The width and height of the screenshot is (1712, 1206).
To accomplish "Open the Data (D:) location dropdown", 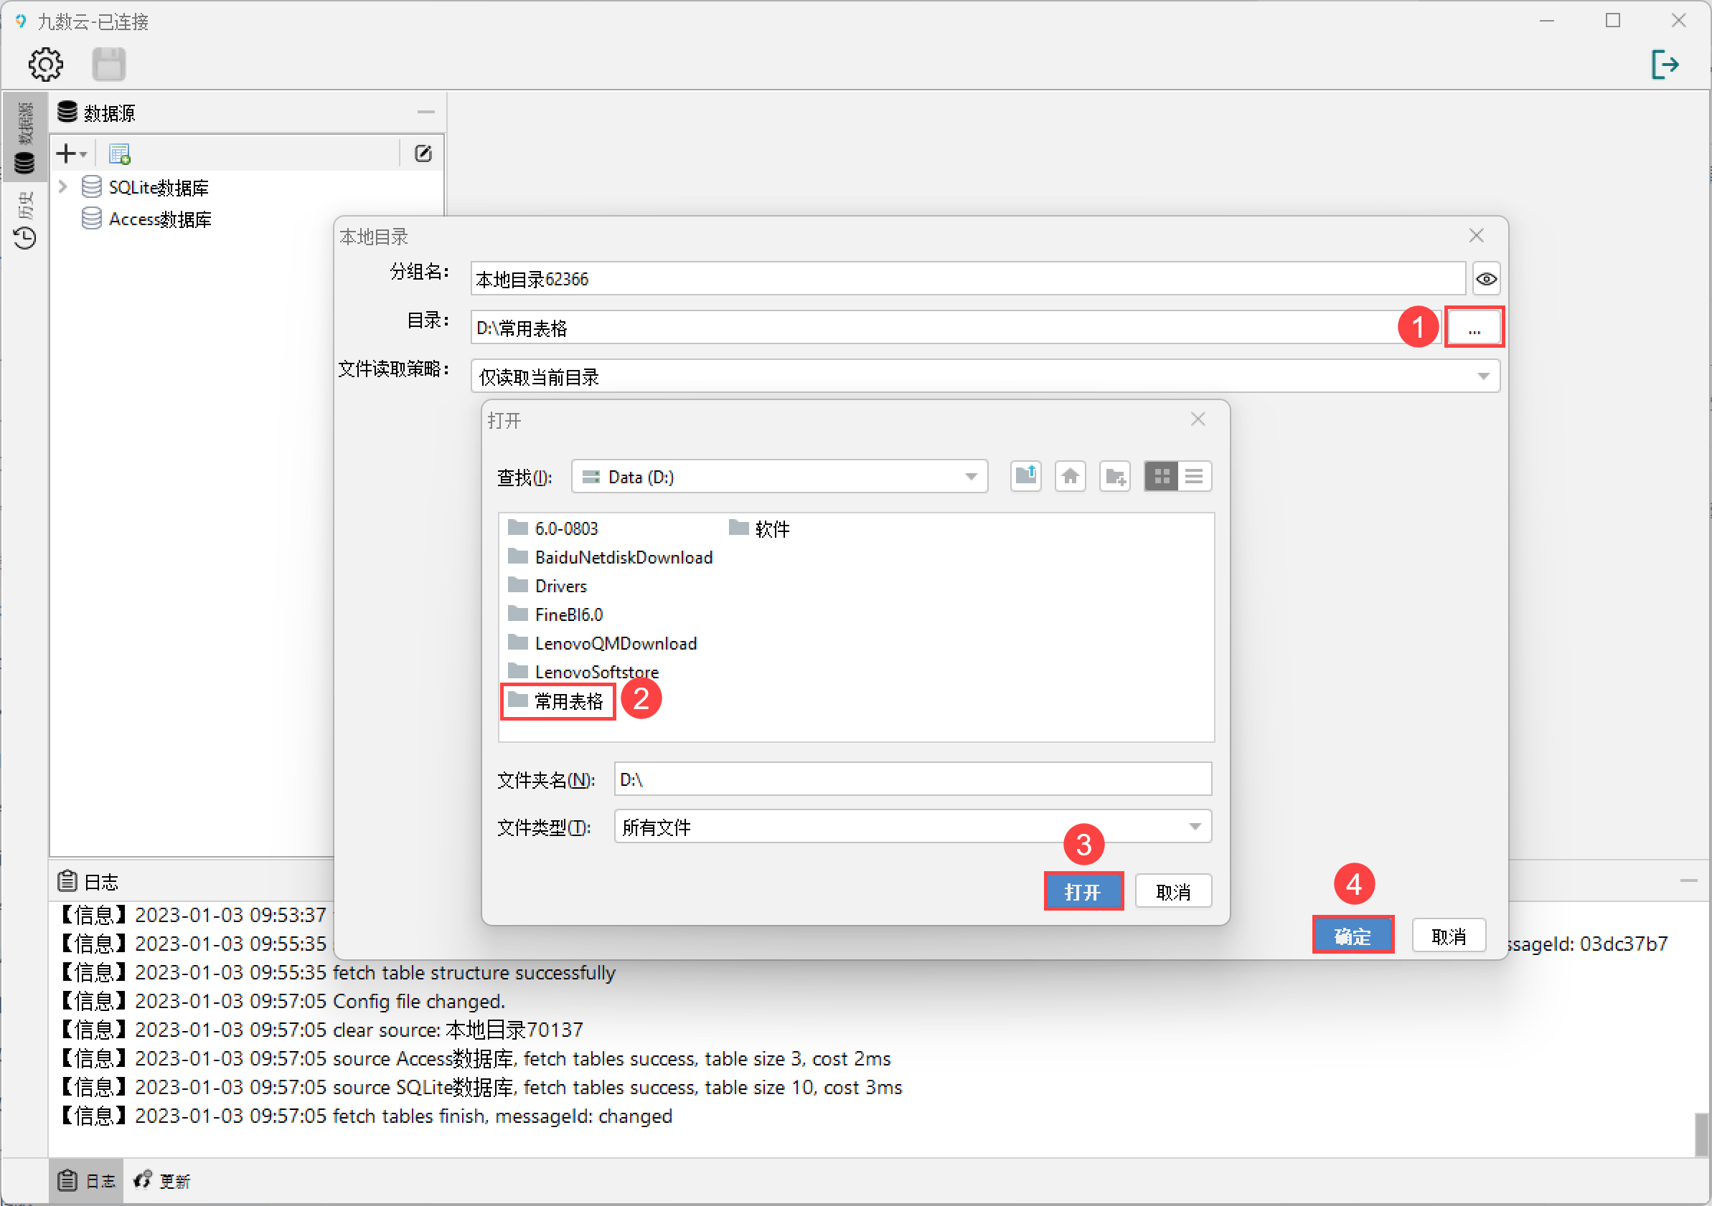I will [x=970, y=477].
